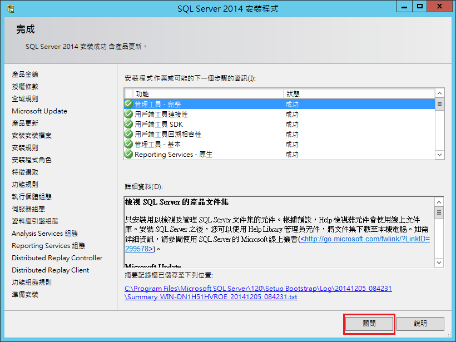This screenshot has height=342, width=456.
Task: Click the 資料庫引擎組態 step in sidebar
Action: 35,221
